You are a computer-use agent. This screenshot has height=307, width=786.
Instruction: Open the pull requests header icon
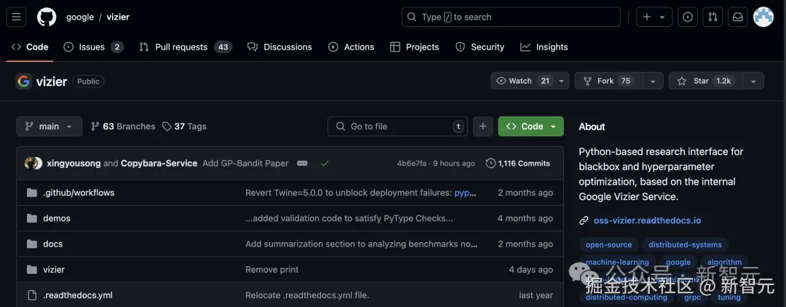(x=713, y=17)
